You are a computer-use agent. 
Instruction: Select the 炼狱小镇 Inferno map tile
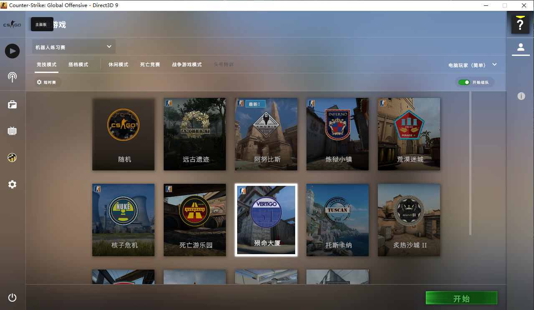coord(337,134)
